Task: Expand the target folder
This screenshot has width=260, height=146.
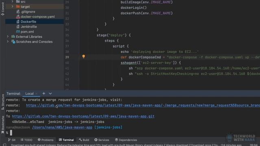Action: 12,6
